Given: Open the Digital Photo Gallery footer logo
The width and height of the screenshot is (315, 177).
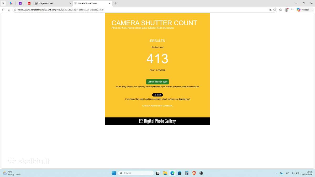Looking at the screenshot, I should tap(157, 121).
